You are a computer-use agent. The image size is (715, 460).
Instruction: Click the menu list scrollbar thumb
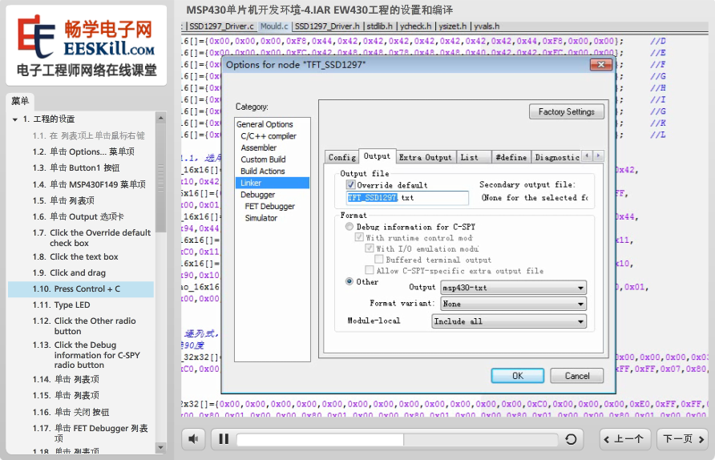[x=160, y=178]
